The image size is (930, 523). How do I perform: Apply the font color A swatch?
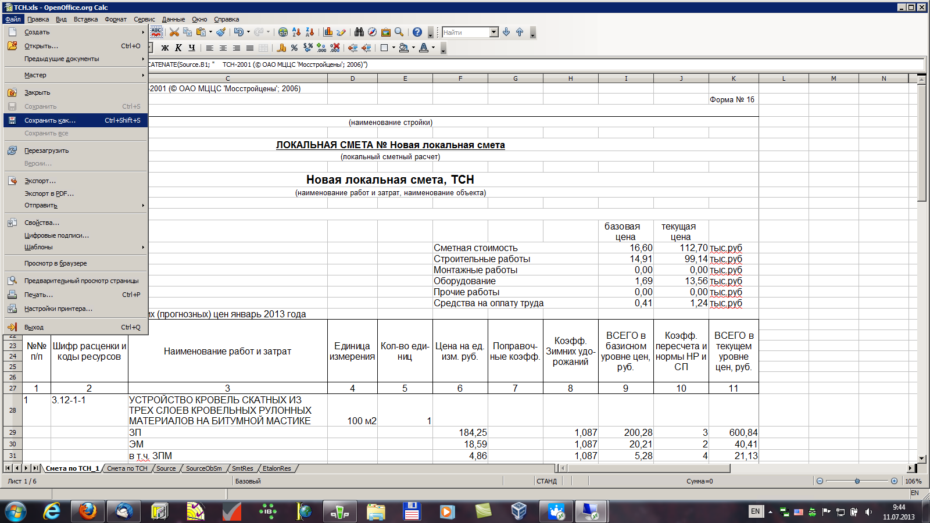424,48
